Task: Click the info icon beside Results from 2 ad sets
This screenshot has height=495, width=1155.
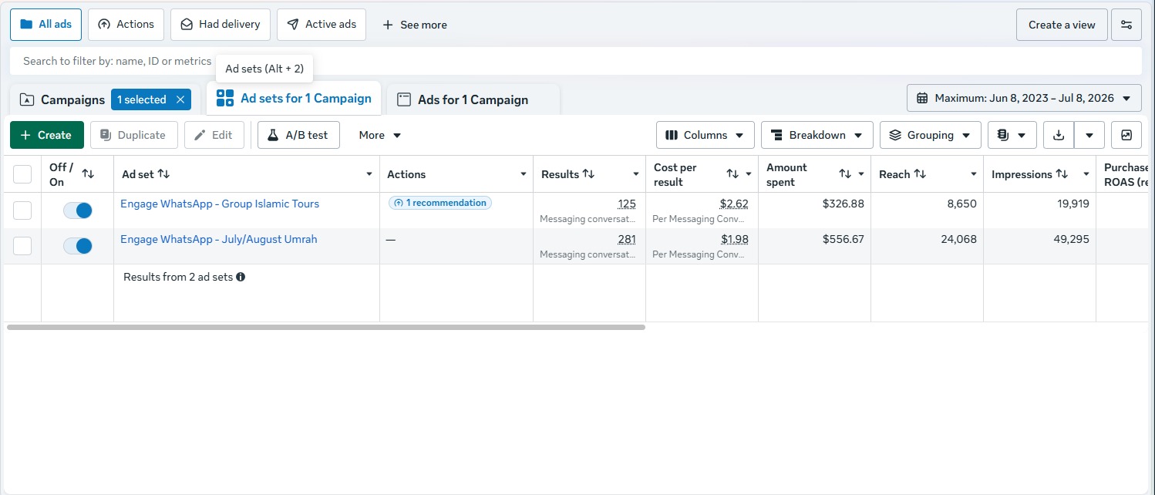Action: (241, 277)
